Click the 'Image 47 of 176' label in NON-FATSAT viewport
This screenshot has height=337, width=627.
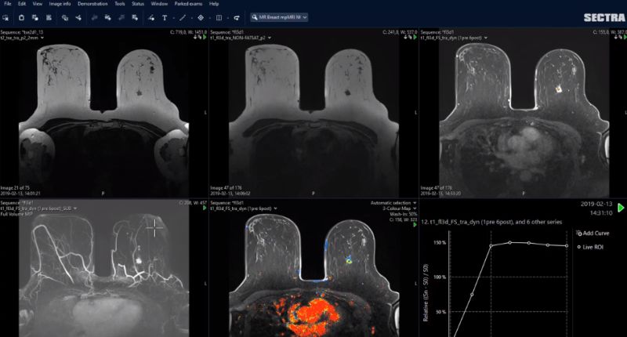[226, 188]
